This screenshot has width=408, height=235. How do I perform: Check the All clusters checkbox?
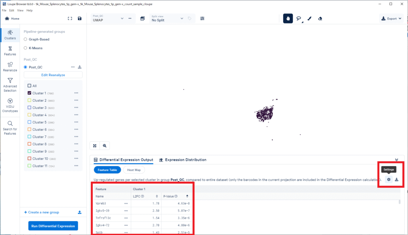29,86
